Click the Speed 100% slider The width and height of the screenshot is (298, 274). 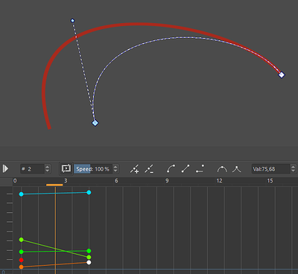point(93,169)
